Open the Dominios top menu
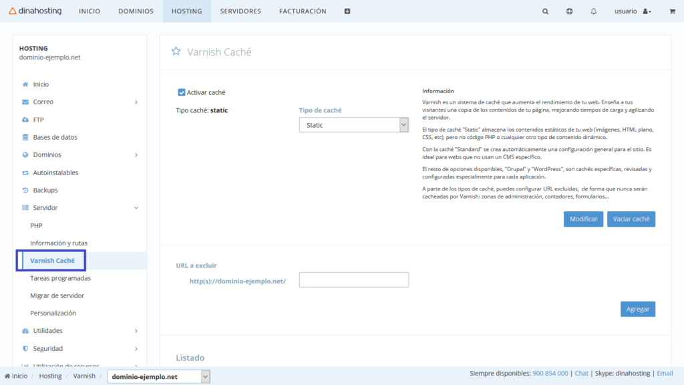Screen dimensions: 684x385 136,11
